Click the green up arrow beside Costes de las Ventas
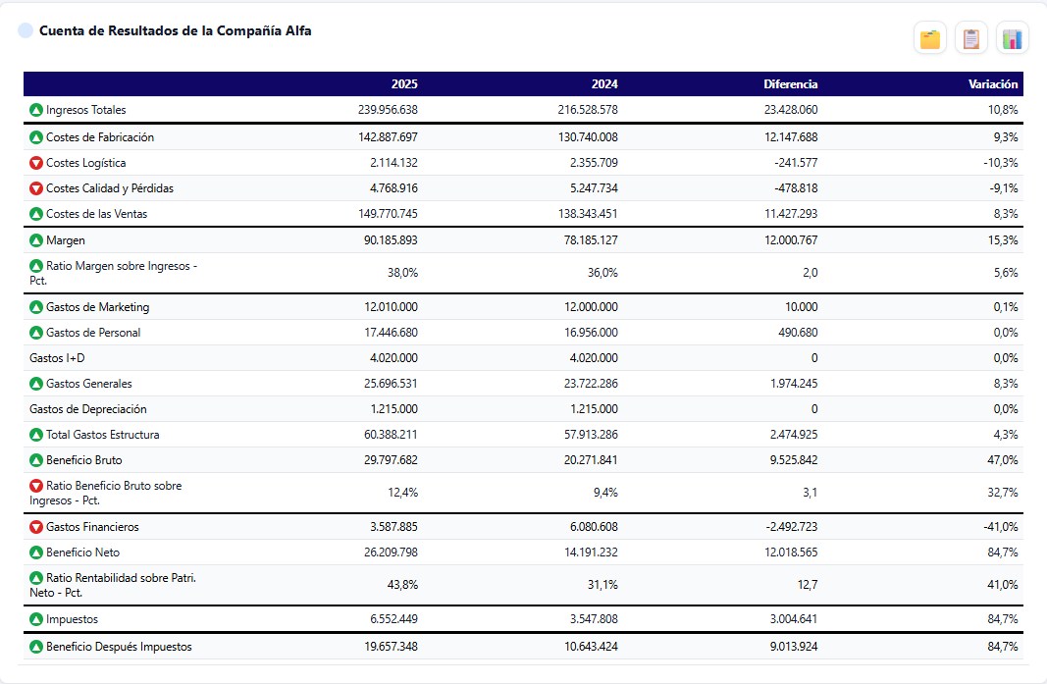 tap(36, 214)
